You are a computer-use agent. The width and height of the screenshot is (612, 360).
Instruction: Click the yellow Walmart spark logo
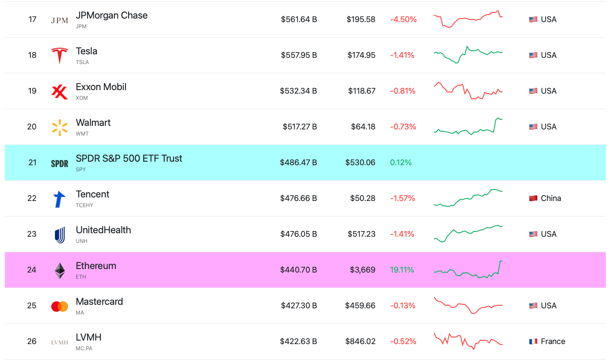(59, 127)
